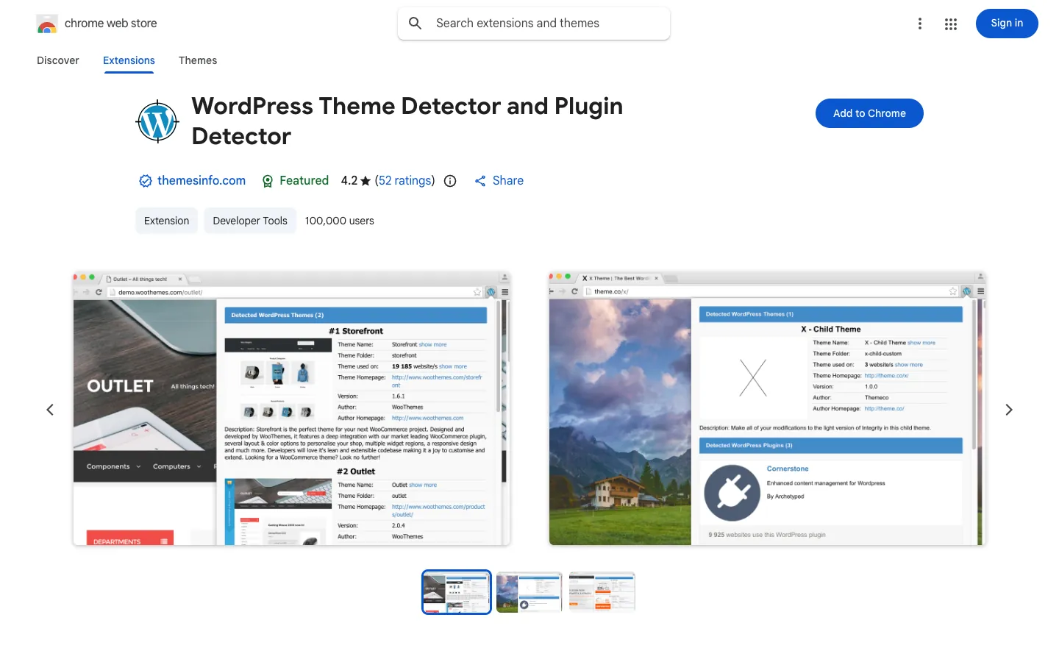Select the third carousel thumbnail
This screenshot has height=662, width=1059.
pos(602,592)
